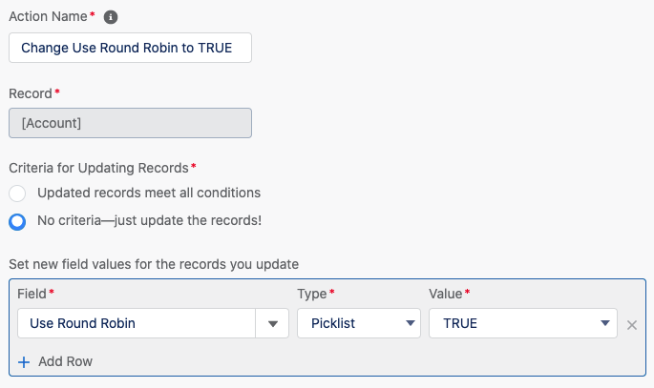Click the Picklist dropdown arrow icon
Viewport: 654px width, 388px height.
tap(411, 323)
